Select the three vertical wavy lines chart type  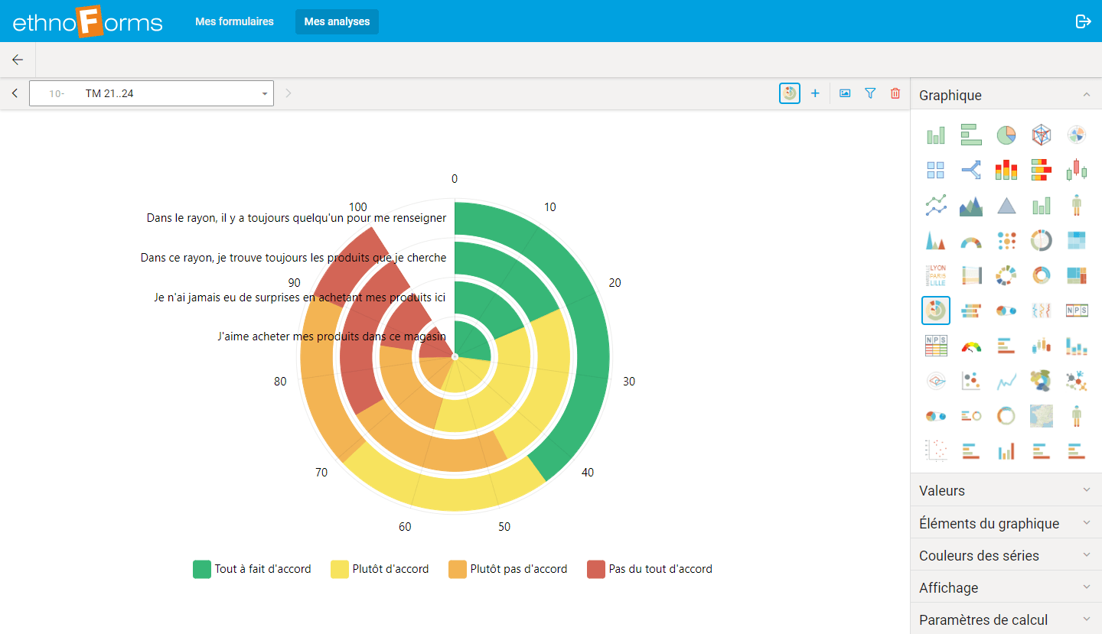click(x=1042, y=310)
